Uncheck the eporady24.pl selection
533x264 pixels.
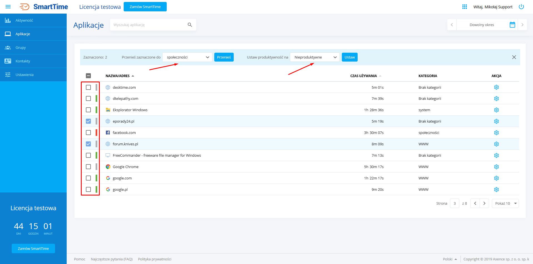pos(88,121)
